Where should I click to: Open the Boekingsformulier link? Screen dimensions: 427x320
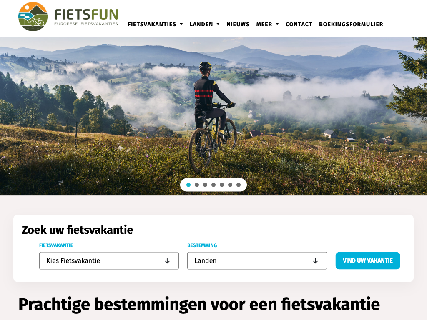[x=351, y=24]
